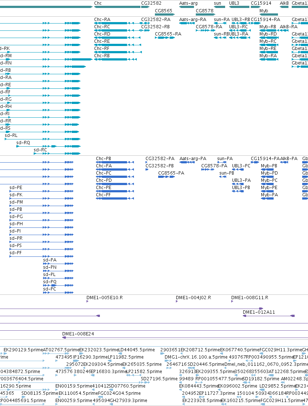Select protein sd-PF
308x406 pixels.
coord(41,256)
